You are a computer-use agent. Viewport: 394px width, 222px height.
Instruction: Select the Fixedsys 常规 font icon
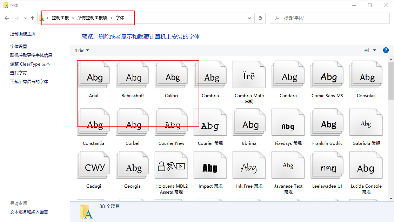pyautogui.click(x=288, y=122)
